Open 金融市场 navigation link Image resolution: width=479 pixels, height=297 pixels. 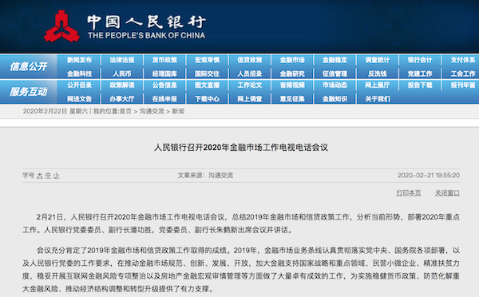pyautogui.click(x=292, y=60)
